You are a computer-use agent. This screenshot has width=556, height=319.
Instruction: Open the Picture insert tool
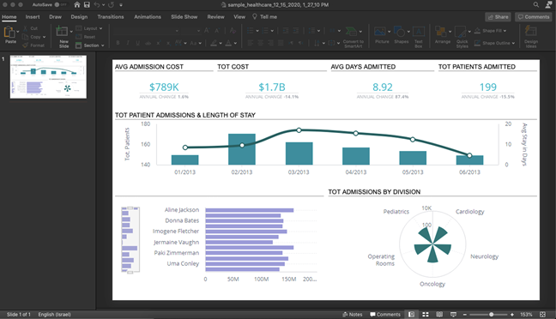coord(380,32)
